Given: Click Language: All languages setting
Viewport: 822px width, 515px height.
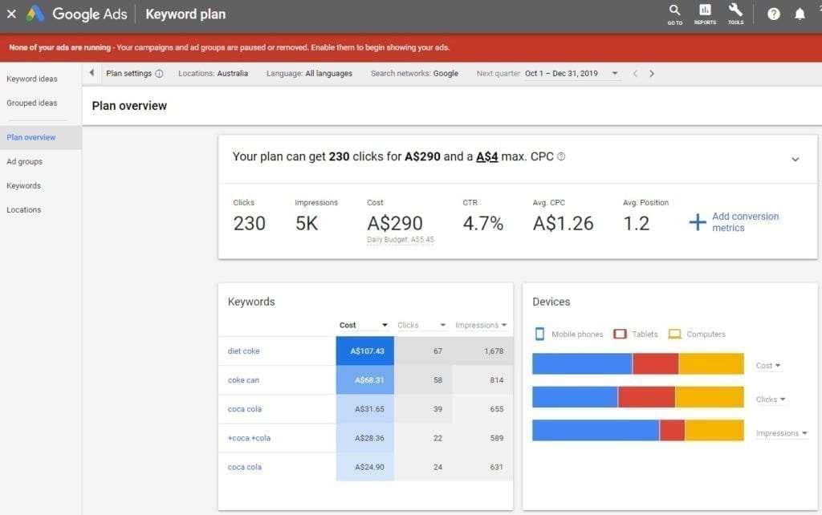Looking at the screenshot, I should (x=309, y=74).
